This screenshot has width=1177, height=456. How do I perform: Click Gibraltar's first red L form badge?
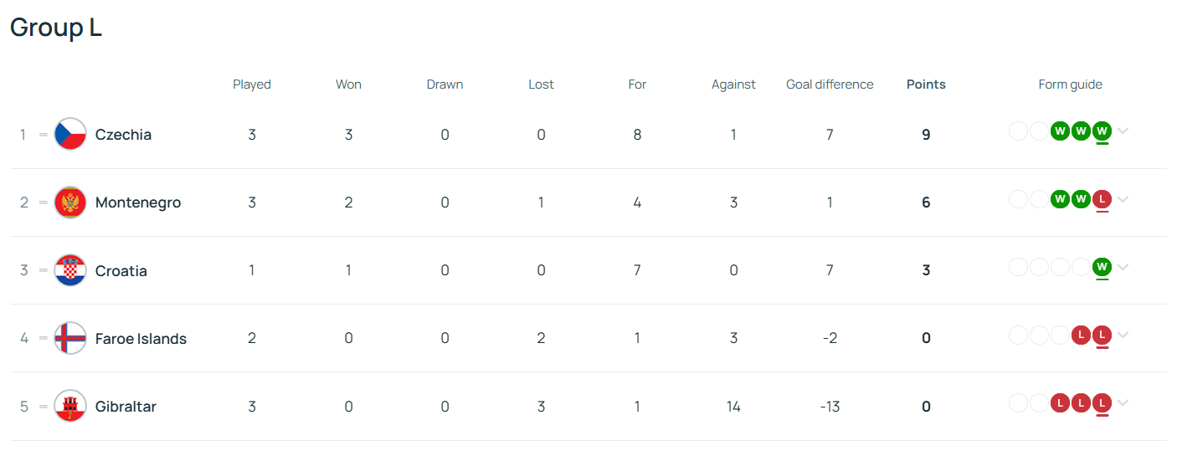(x=1060, y=403)
